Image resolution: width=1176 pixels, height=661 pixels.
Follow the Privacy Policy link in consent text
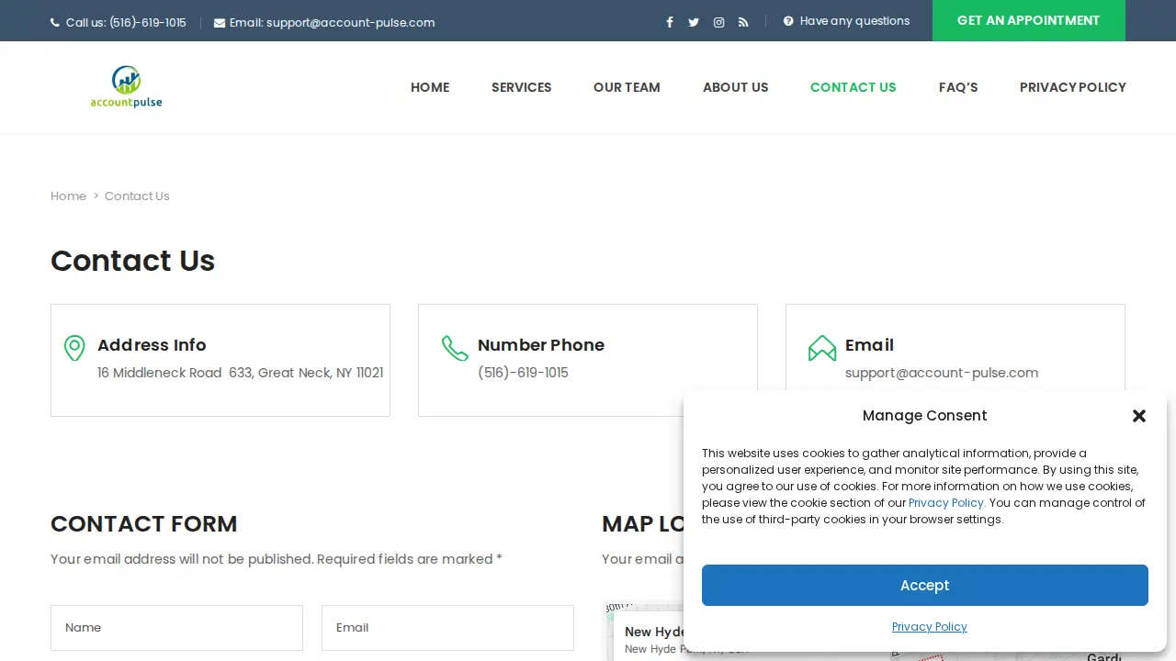946,502
